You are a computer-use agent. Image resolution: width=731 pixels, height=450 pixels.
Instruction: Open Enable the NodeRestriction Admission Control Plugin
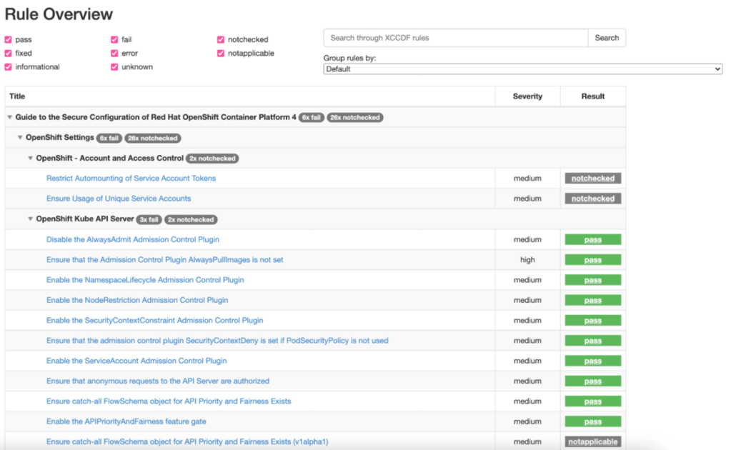[x=137, y=300]
